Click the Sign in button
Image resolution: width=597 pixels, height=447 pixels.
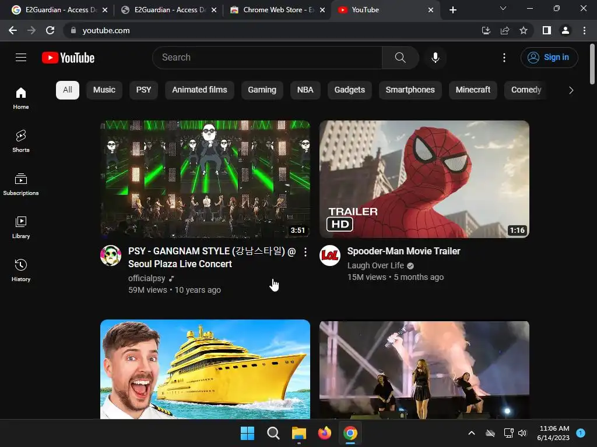click(x=549, y=58)
